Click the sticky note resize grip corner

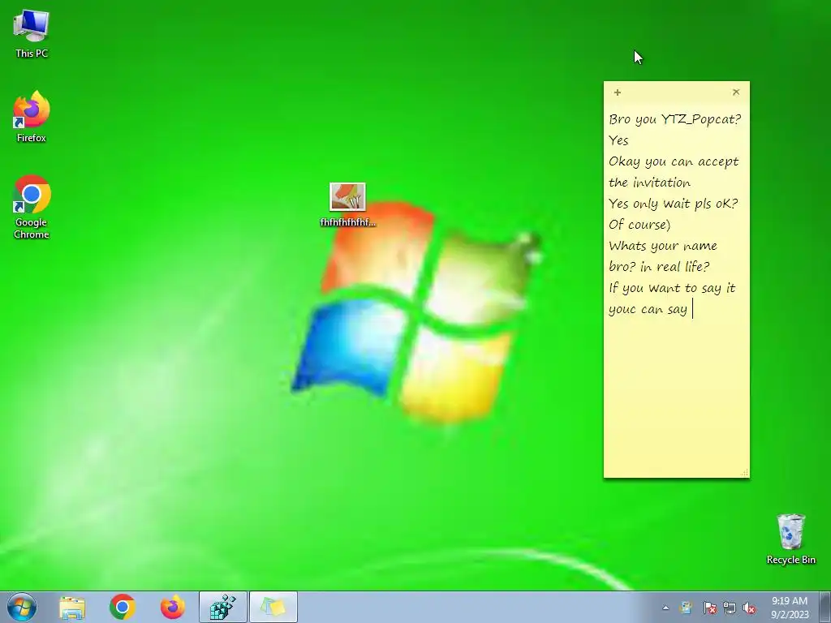click(745, 473)
